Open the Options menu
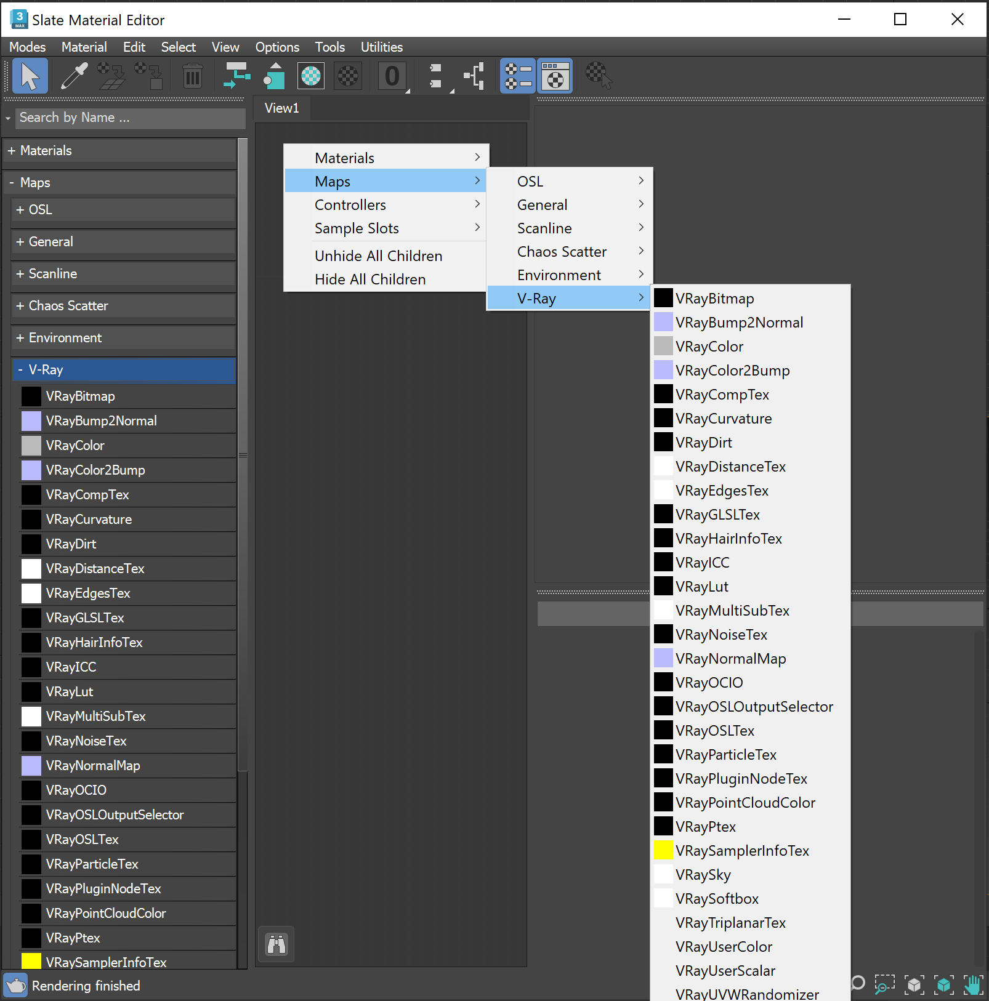 (x=277, y=47)
